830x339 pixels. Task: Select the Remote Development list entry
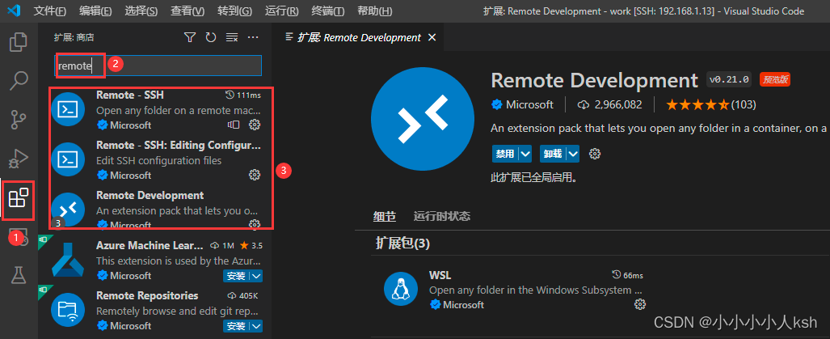[157, 210]
